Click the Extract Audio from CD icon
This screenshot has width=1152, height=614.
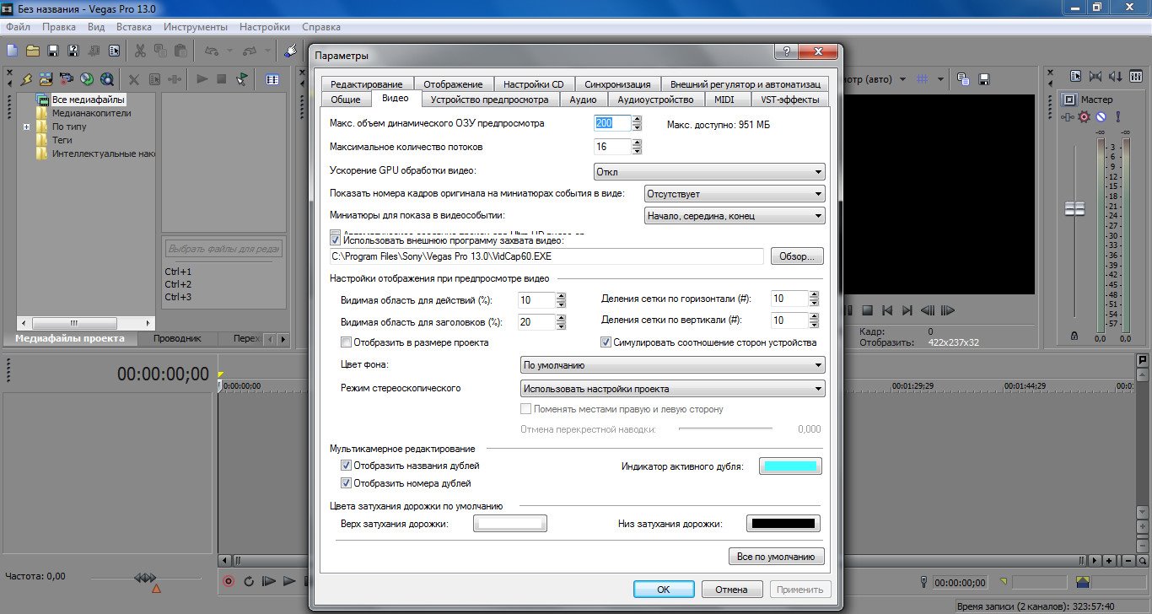coord(87,79)
